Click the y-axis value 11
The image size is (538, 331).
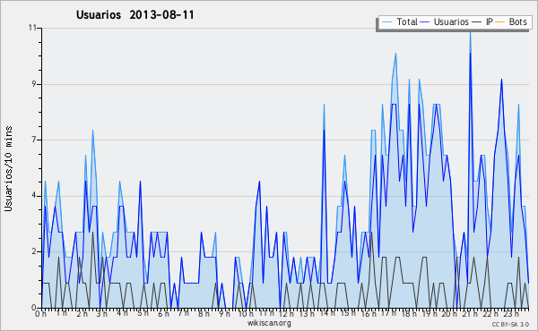(x=32, y=28)
